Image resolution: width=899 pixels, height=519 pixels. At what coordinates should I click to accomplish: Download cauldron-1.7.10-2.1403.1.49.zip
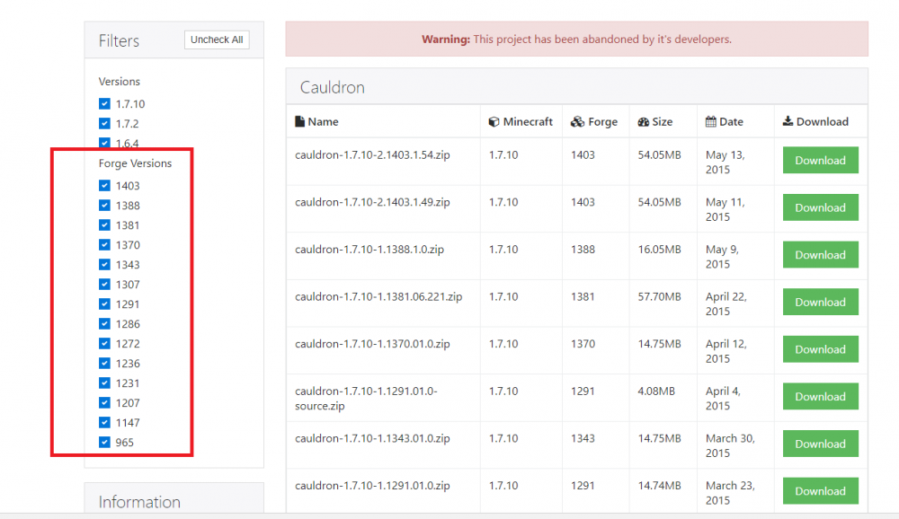pyautogui.click(x=821, y=207)
